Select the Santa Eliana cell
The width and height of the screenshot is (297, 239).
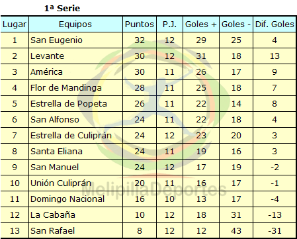[x=75, y=152]
